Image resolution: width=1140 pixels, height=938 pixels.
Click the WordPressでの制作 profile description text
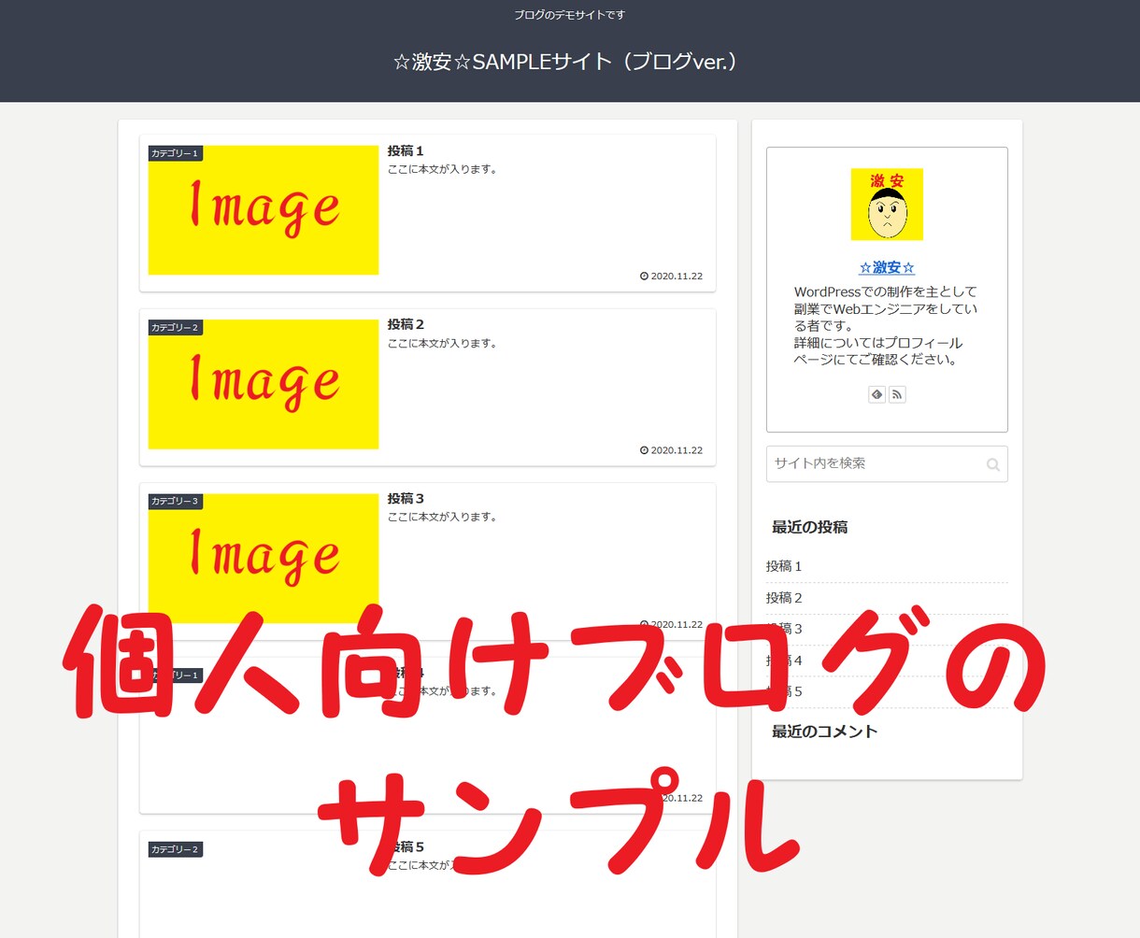tap(886, 325)
